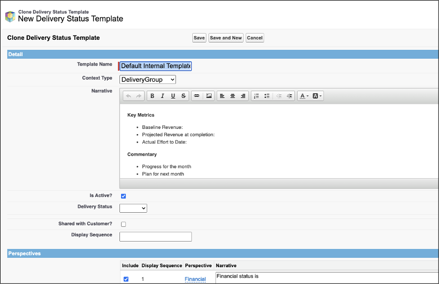Undo the last narrative edit
The height and width of the screenshot is (284, 439).
pos(128,96)
